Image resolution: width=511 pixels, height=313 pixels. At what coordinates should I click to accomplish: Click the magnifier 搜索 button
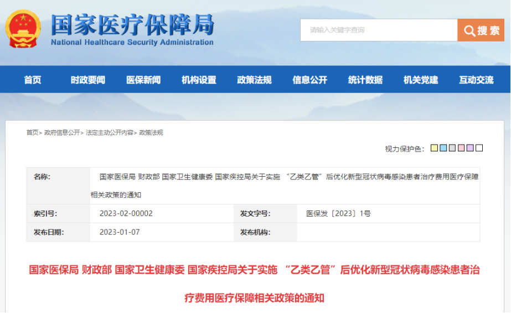481,30
